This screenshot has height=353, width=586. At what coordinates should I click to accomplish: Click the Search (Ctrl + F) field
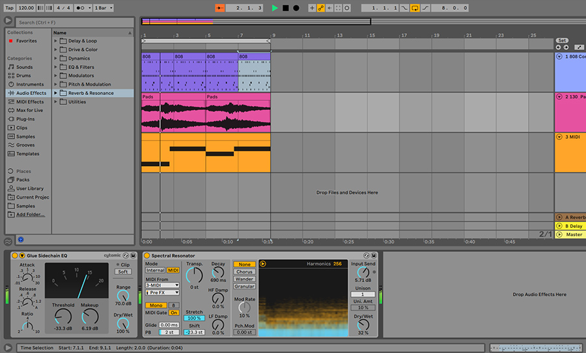click(75, 22)
